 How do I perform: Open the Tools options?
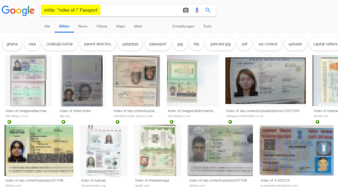pos(207,26)
